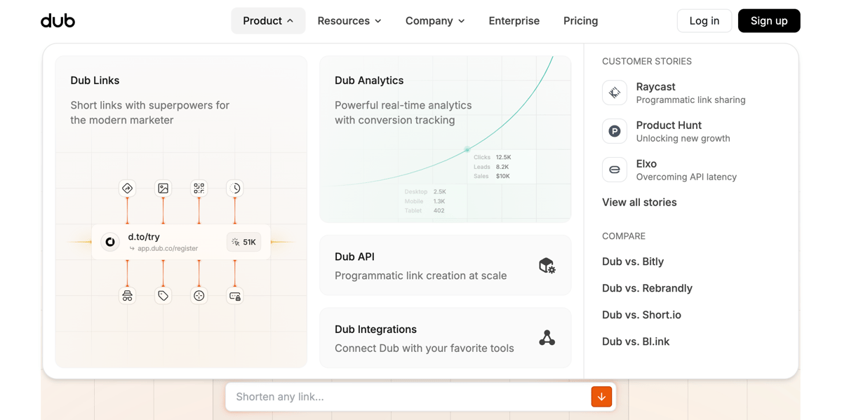Click the tag icon under d.to/try
The height and width of the screenshot is (420, 842).
[163, 295]
